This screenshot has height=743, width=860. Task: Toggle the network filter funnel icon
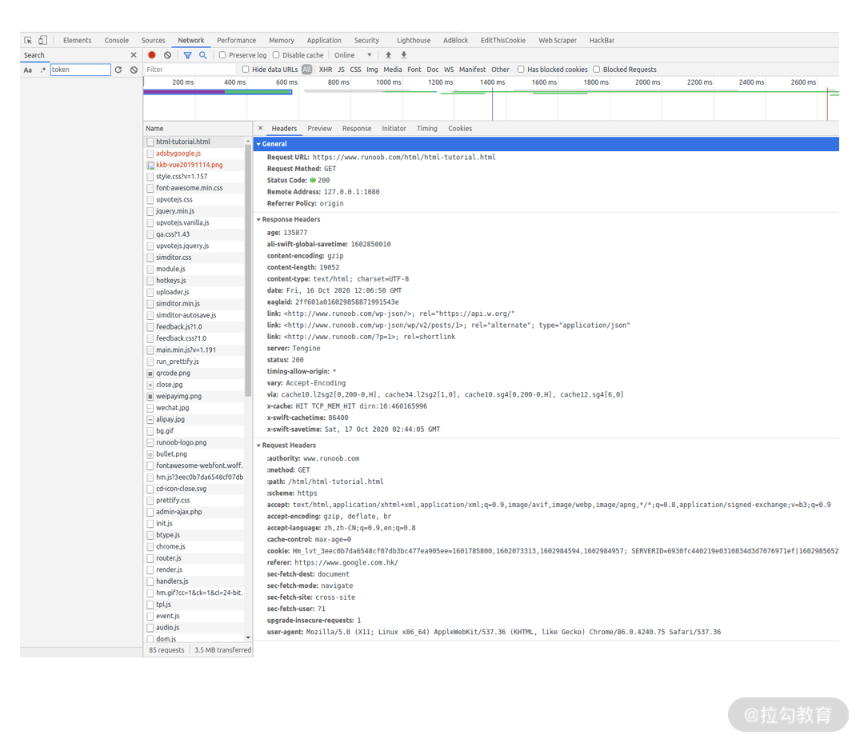[187, 55]
